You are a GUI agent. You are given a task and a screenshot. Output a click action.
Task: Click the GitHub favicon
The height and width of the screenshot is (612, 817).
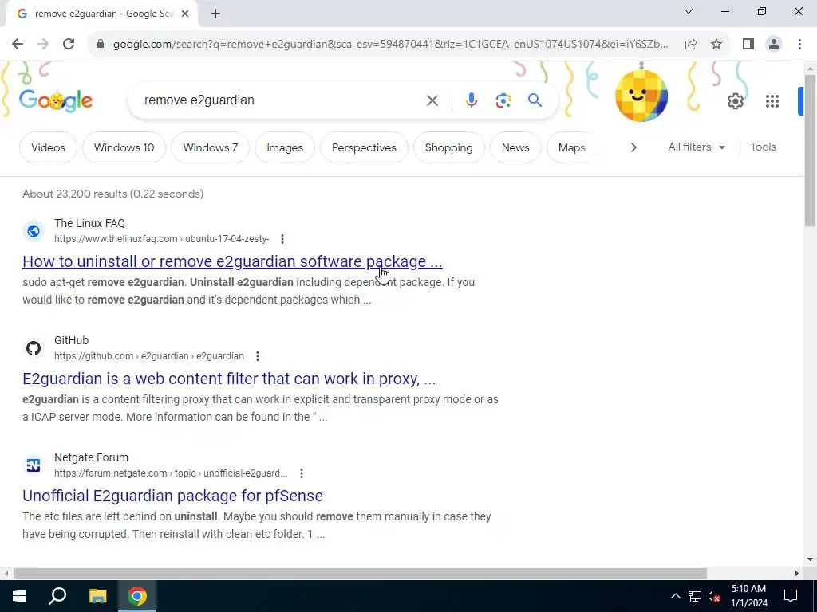tap(34, 348)
